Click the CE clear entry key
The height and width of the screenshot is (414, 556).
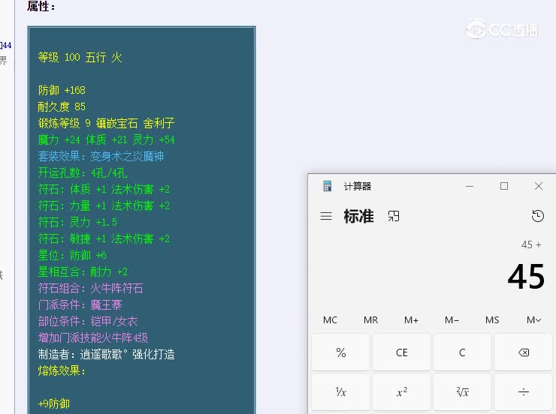[401, 352]
